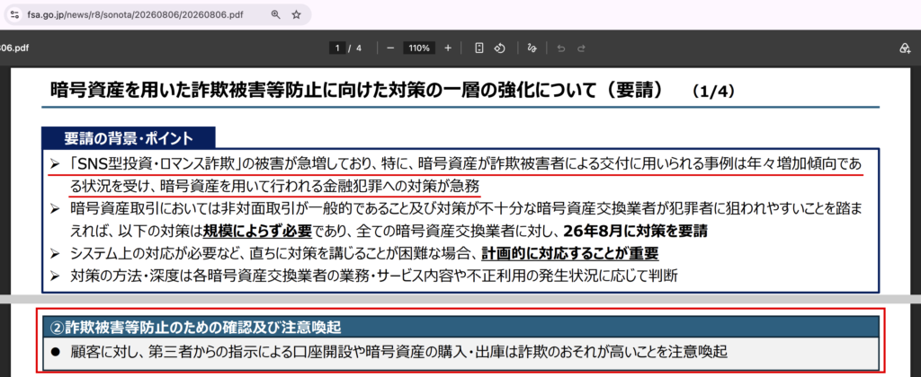Click the underlined text 計画的に対応することが重要
This screenshot has width=921, height=377.
coord(569,253)
